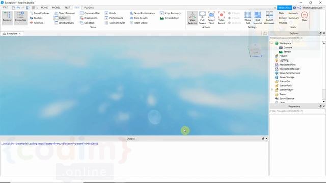Open the Team Create panel
The image size is (326, 183).
[139, 23]
